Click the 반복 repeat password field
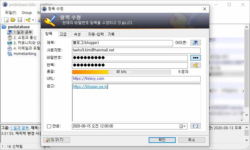Viewport: 250px width, 150px height. [130, 65]
